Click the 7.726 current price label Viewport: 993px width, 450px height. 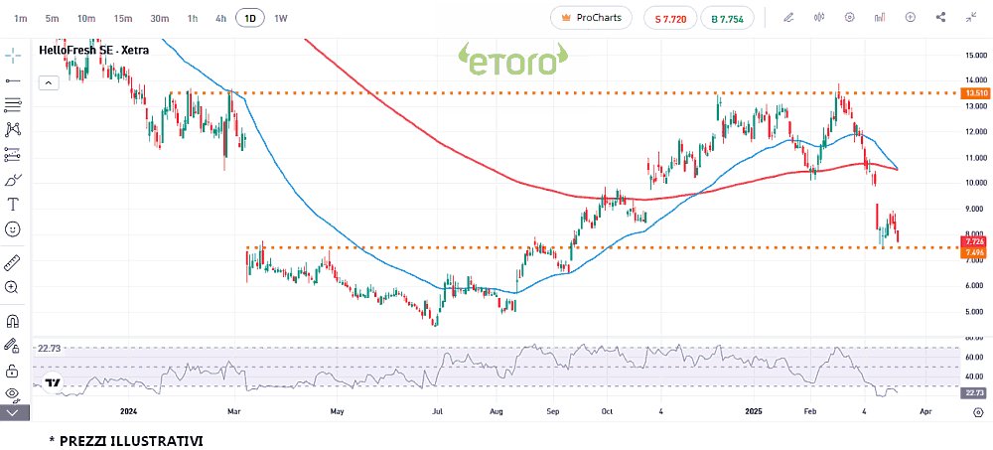[973, 242]
